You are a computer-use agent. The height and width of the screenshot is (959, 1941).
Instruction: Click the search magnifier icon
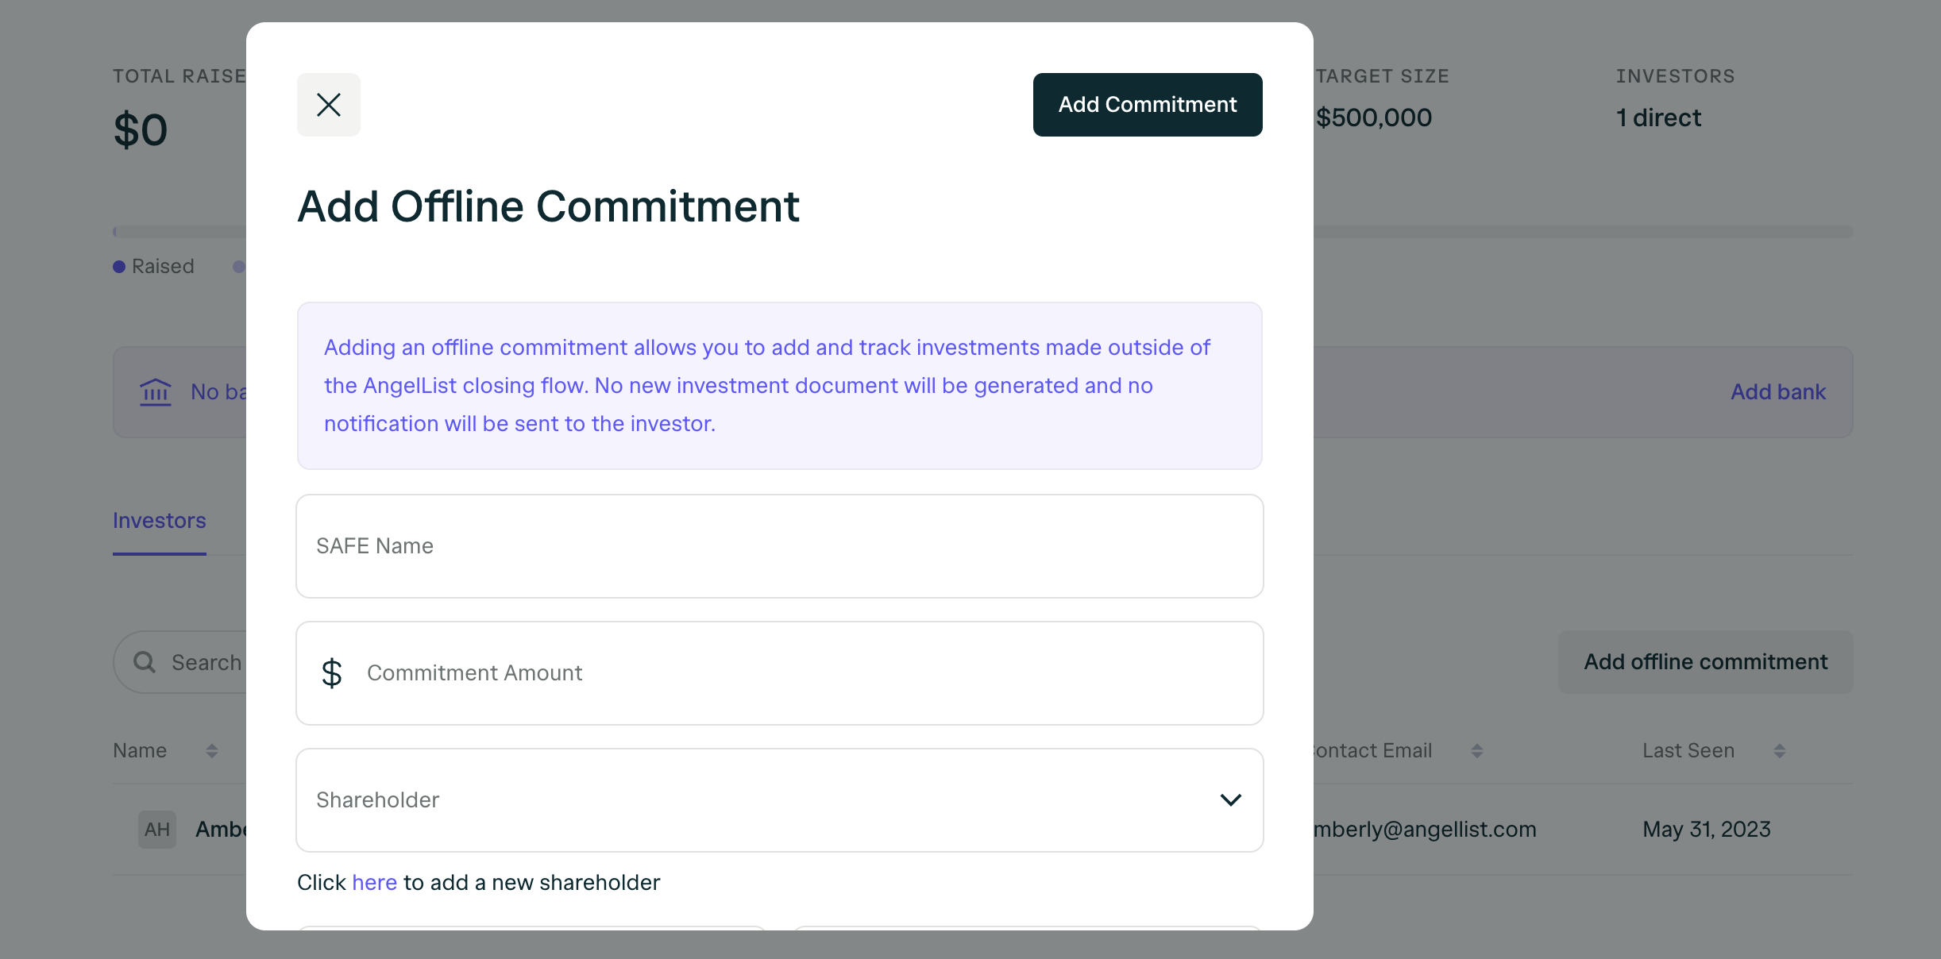click(x=145, y=662)
